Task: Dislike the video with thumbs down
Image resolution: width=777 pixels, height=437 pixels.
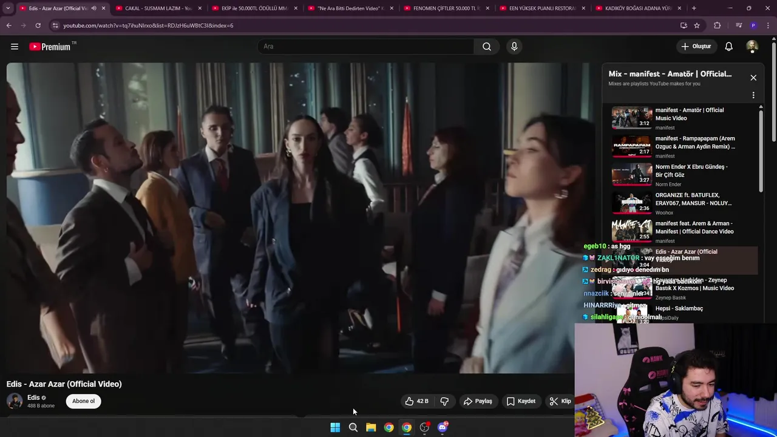Action: pos(444,401)
